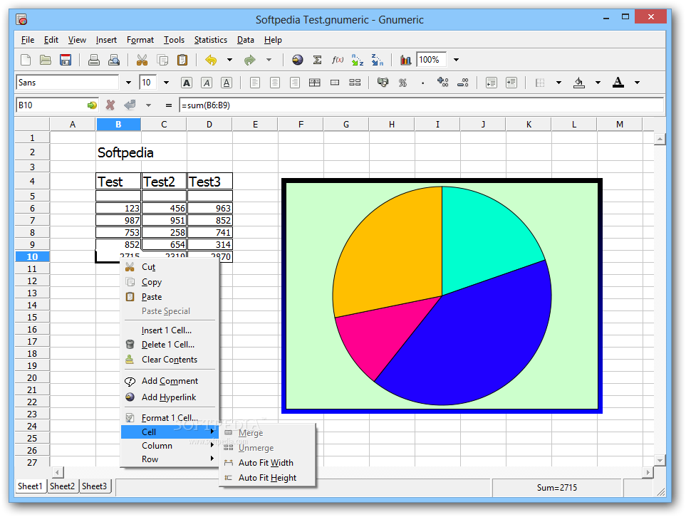Image resolution: width=686 pixels, height=517 pixels.
Task: Select Add Comment in context menu
Action: [x=170, y=381]
